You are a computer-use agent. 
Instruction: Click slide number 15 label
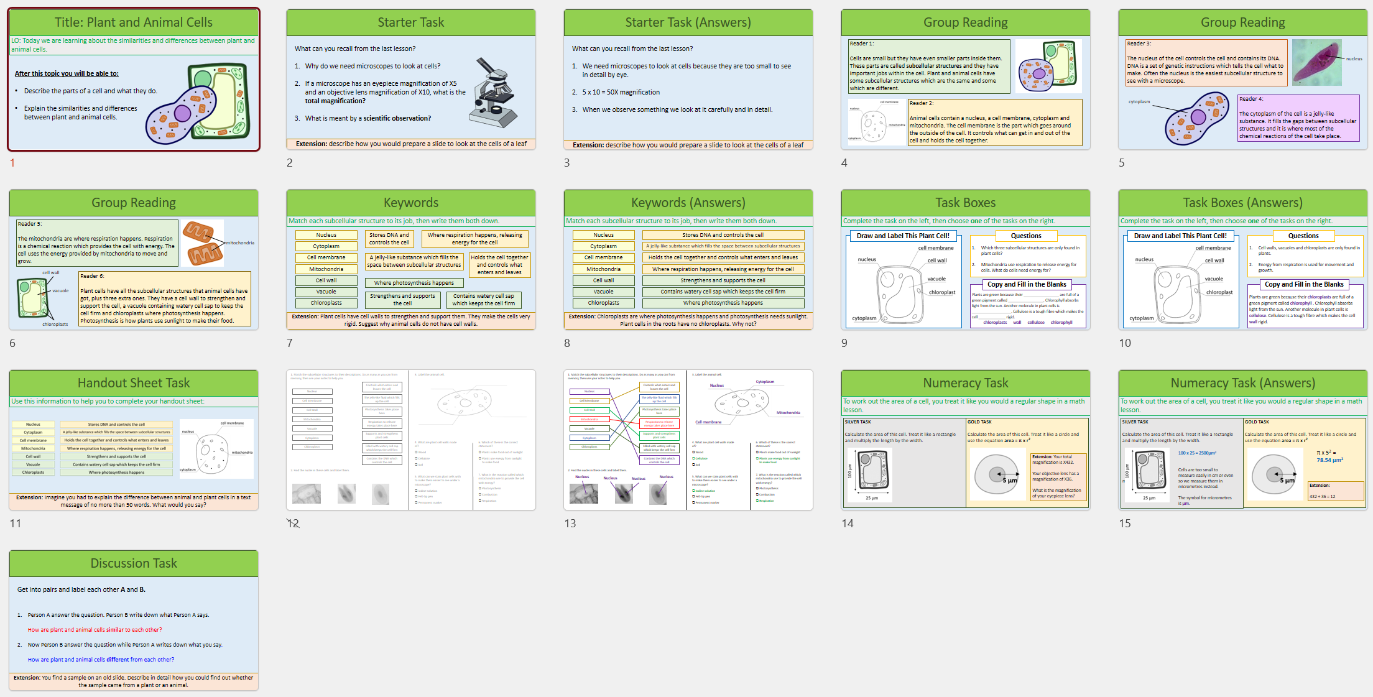pyautogui.click(x=1124, y=524)
